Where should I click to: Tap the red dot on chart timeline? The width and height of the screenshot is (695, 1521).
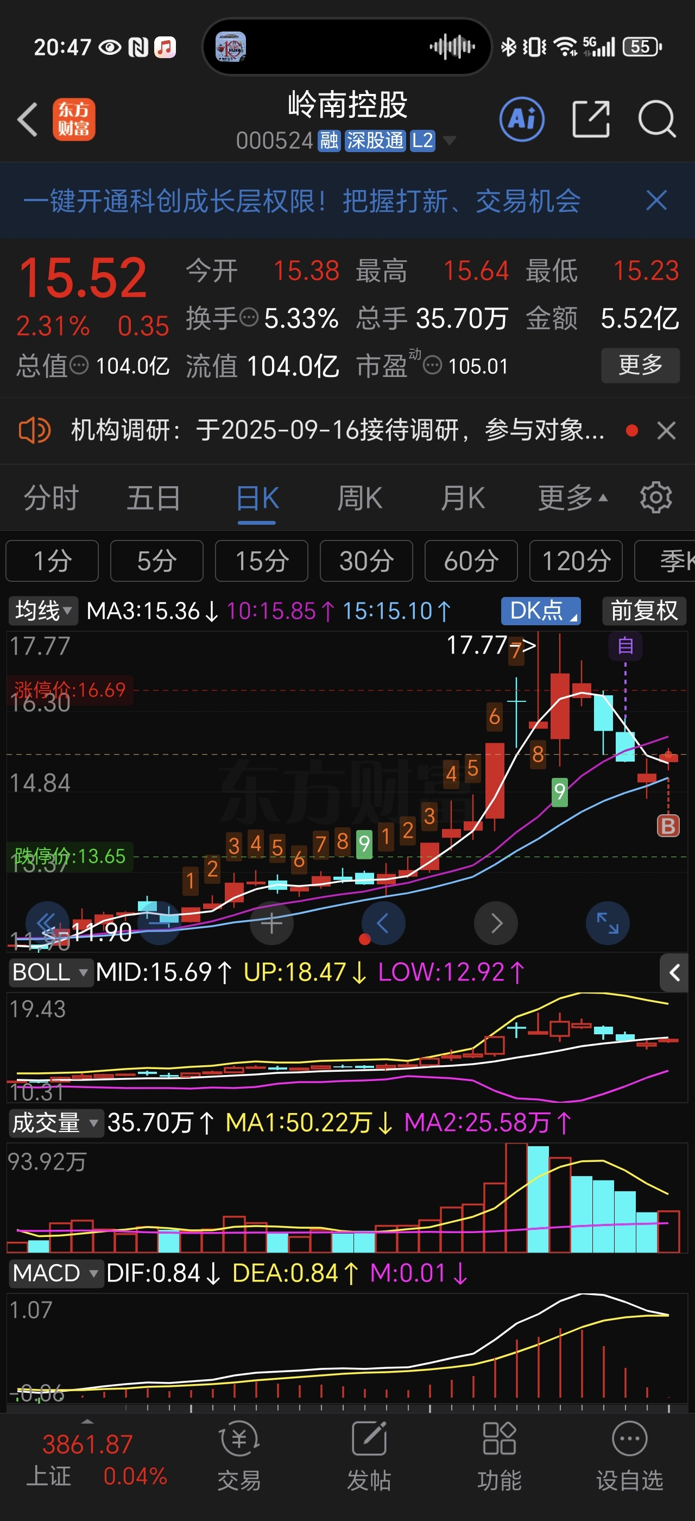(365, 939)
